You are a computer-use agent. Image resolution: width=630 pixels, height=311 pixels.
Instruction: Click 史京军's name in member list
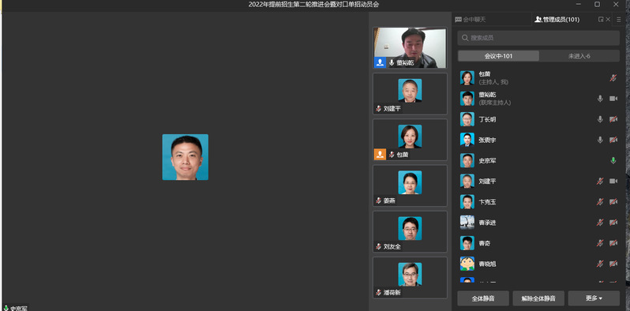487,161
